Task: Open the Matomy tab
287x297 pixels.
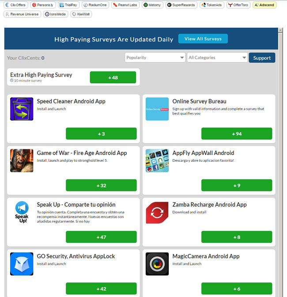Action: pyautogui.click(x=152, y=5)
